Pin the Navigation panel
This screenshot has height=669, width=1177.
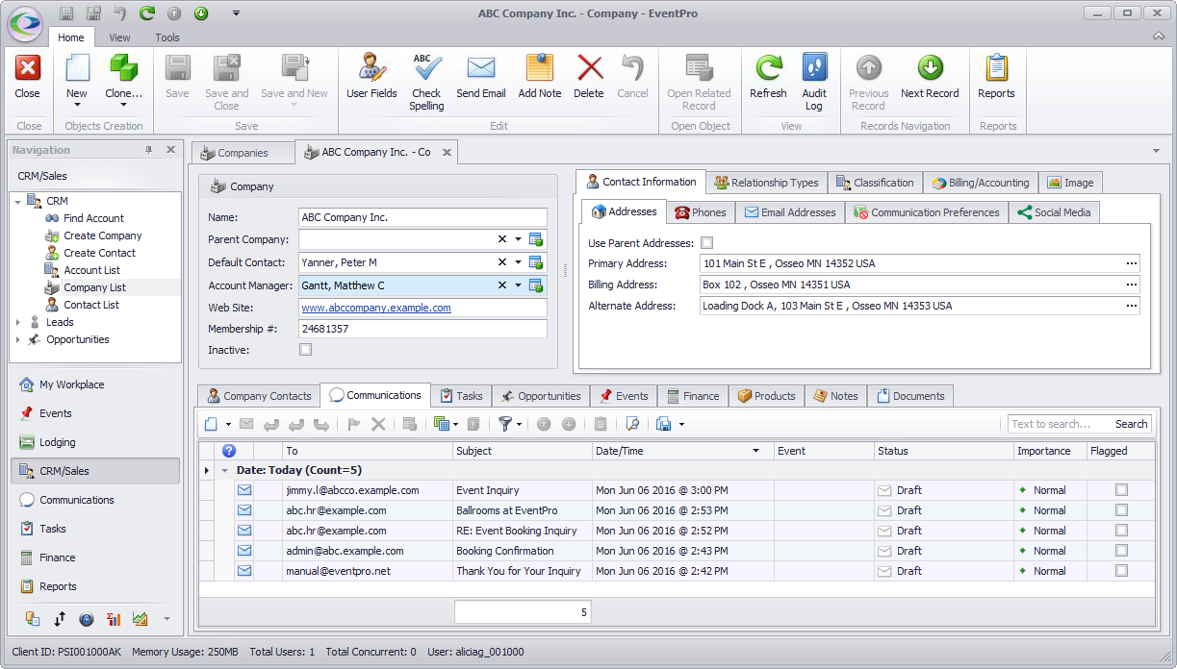click(x=149, y=150)
